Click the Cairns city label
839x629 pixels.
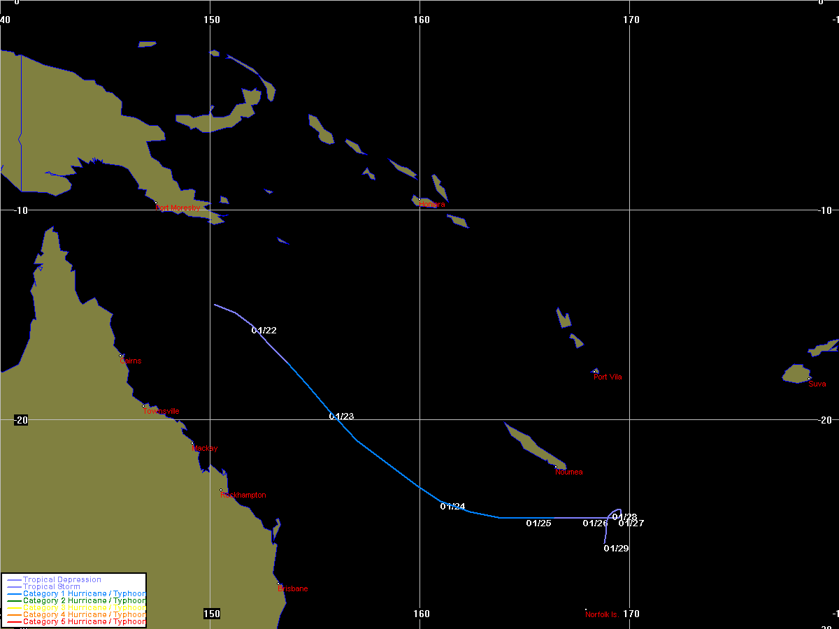coord(131,361)
